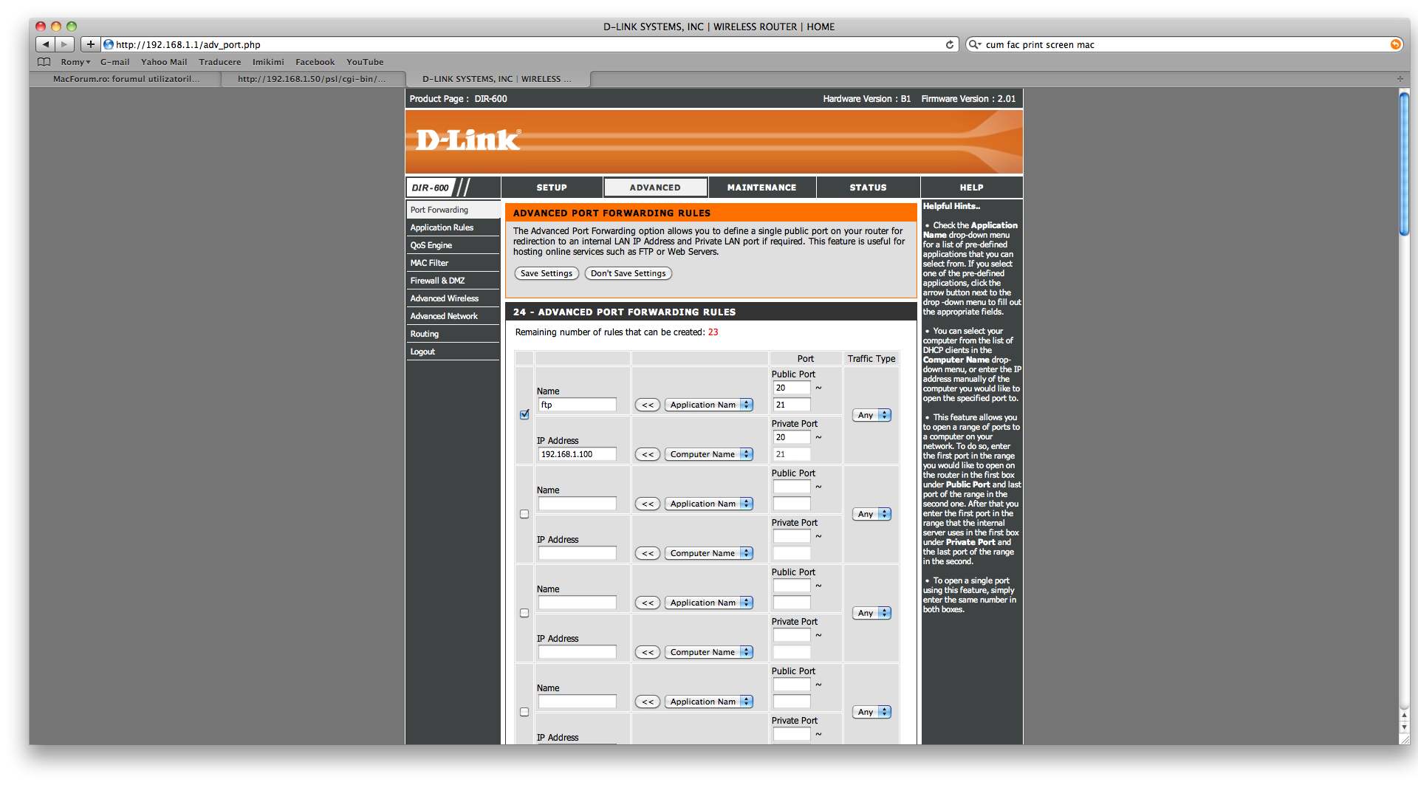Screen dimensions: 1418x785
Task: Switch to the STATUS tab
Action: tap(868, 188)
